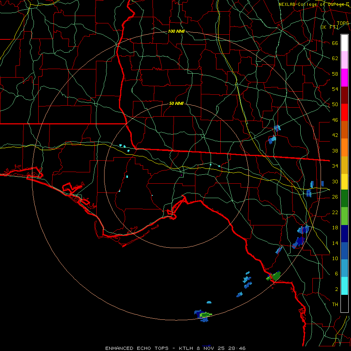The height and width of the screenshot is (351, 351).
Task: Click the "42" legend value
Action: (x=335, y=135)
